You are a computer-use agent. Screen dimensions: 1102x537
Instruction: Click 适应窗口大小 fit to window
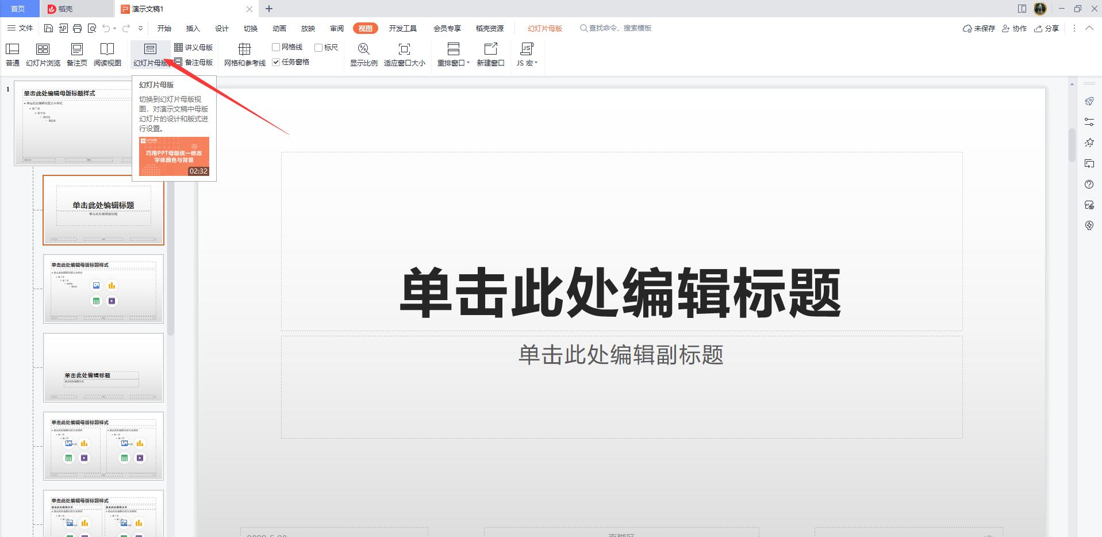[405, 55]
